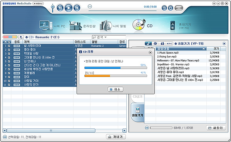The width and height of the screenshot is (231, 142).
Task: Click the 검색 search field
Action: 109,37
